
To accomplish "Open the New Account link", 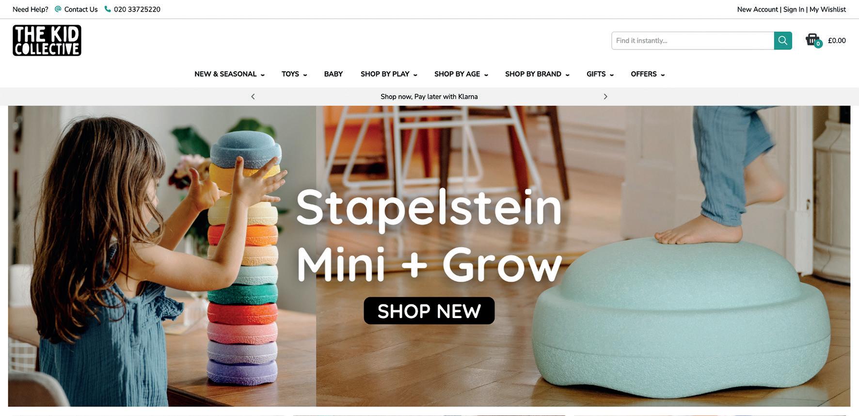I will click(758, 9).
